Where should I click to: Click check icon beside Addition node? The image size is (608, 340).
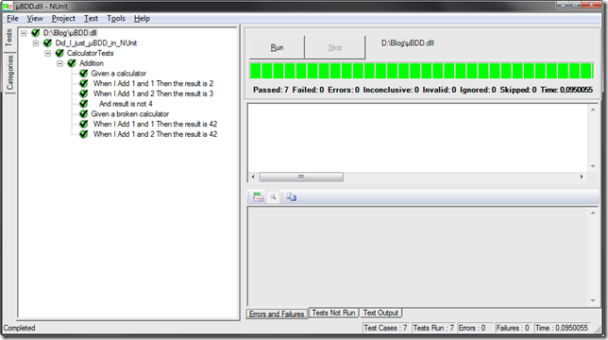(x=72, y=63)
